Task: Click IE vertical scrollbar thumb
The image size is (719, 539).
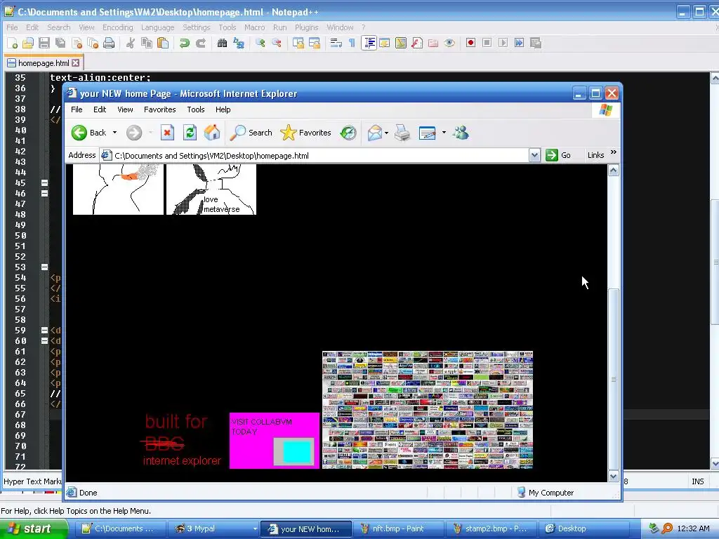Action: (614, 378)
